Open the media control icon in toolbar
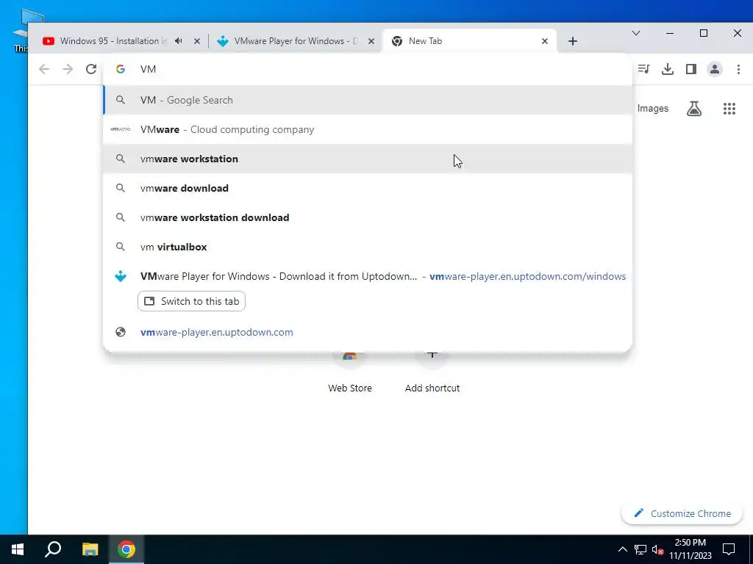The height and width of the screenshot is (564, 753). click(643, 69)
